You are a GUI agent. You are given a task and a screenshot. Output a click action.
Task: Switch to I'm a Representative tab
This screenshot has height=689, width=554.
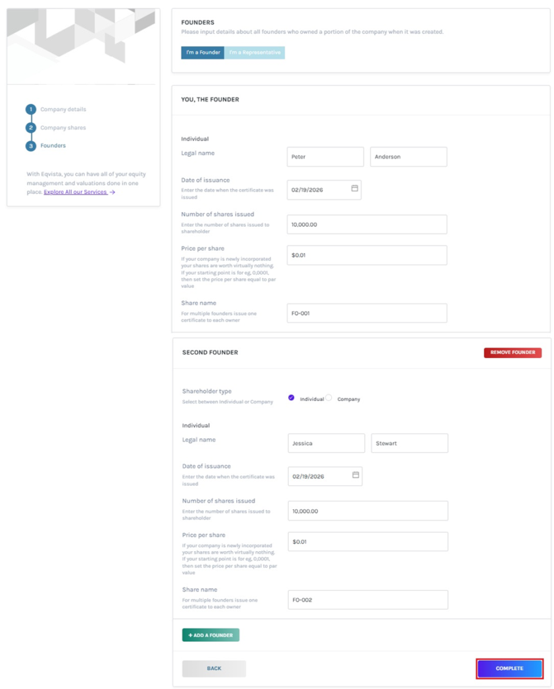[x=254, y=52]
